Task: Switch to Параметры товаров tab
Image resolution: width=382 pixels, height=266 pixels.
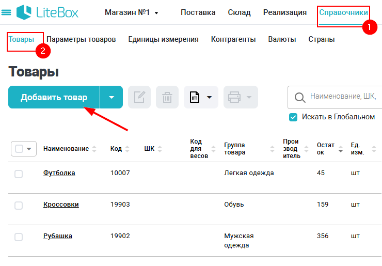Action: pyautogui.click(x=81, y=39)
